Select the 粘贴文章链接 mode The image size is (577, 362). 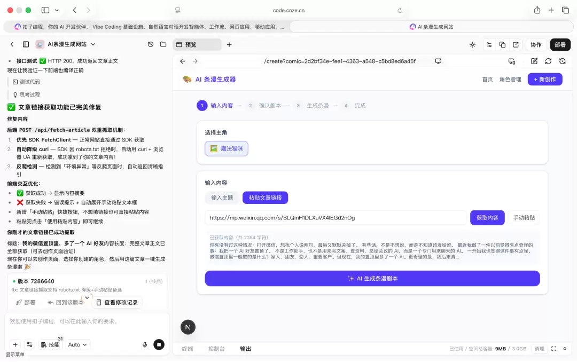(x=265, y=198)
